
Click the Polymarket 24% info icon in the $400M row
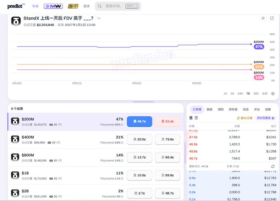[122, 143]
